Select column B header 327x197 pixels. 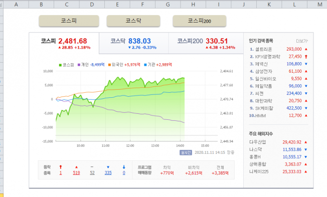[41, 5]
